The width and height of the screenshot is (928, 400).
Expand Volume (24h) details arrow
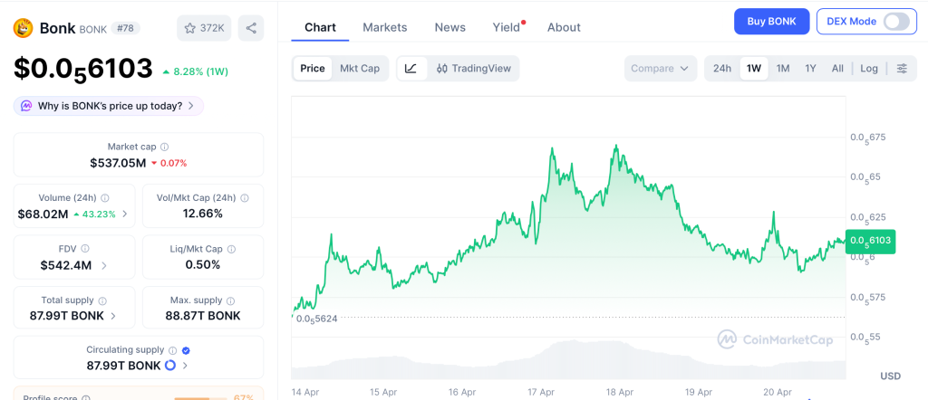pos(125,214)
